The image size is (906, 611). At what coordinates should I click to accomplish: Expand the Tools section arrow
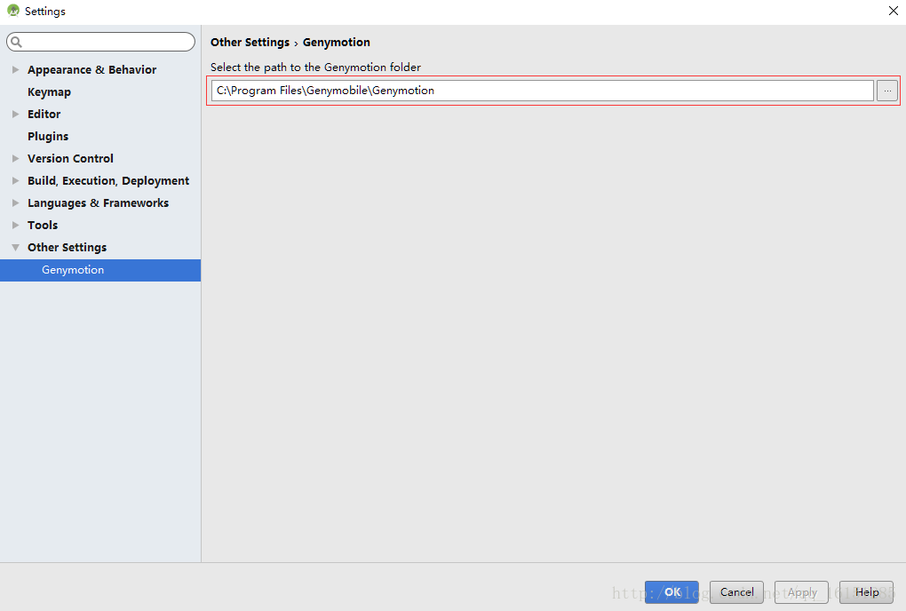coord(16,225)
